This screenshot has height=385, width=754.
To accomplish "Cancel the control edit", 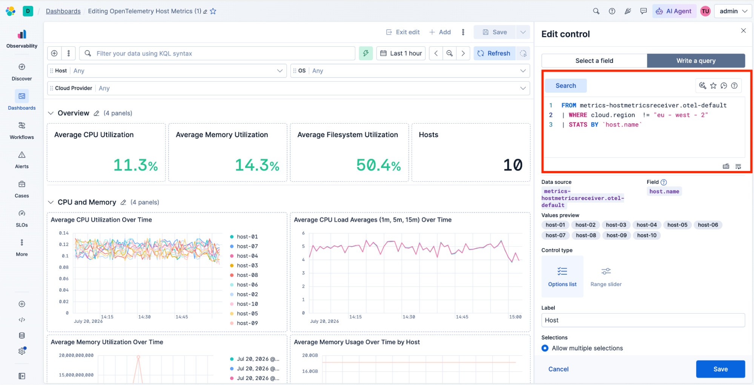I will (558, 370).
